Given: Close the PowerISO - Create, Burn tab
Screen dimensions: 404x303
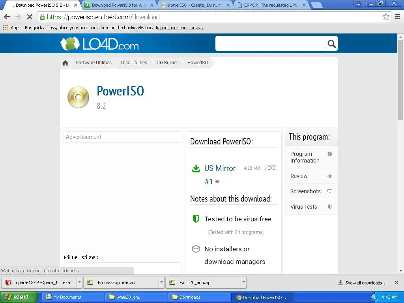Looking at the screenshot, I should [x=228, y=5].
